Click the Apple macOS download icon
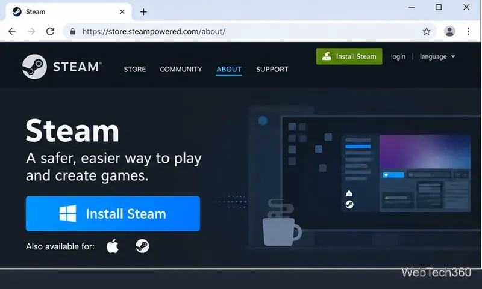 (113, 246)
